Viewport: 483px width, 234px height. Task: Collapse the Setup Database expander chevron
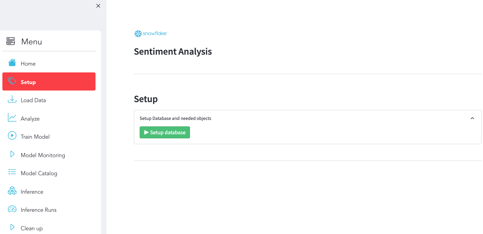pos(472,118)
